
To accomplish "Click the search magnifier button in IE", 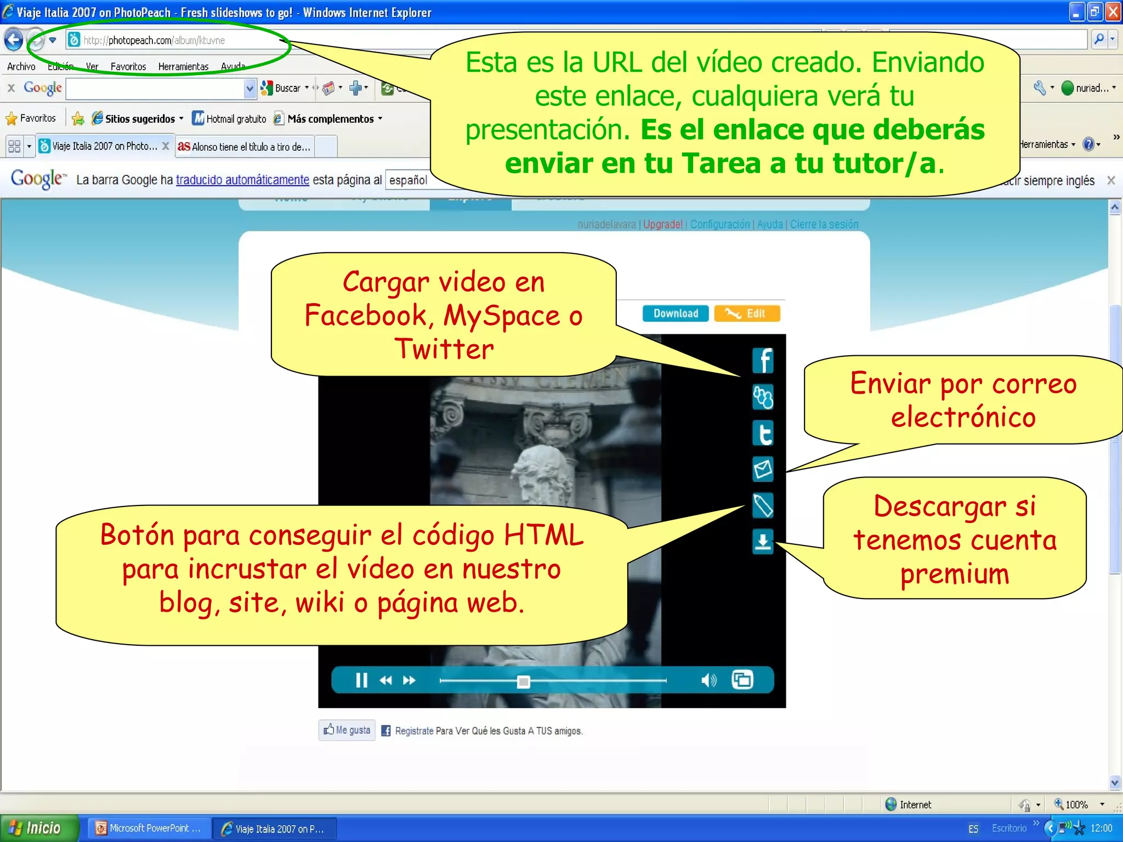I will (1099, 39).
